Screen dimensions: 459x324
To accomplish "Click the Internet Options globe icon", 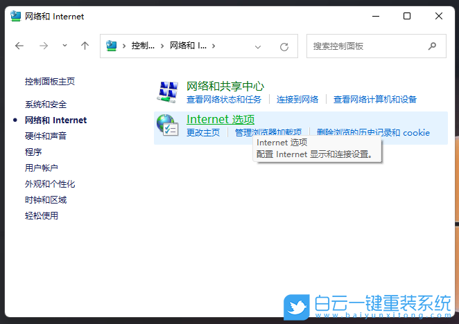I will tap(167, 125).
